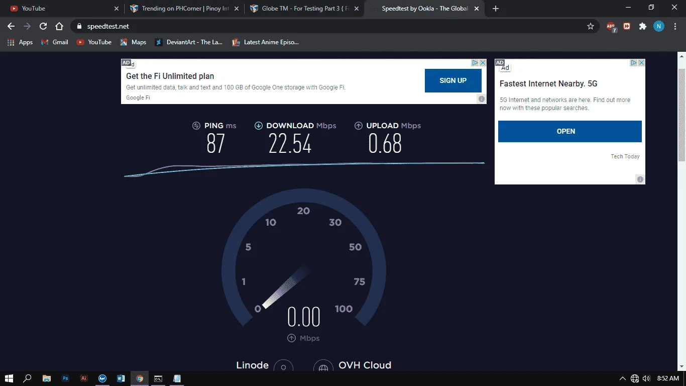Screen dimensions: 686x386
Task: Click the AdChoices icon on 5G ad
Action: (x=634, y=63)
